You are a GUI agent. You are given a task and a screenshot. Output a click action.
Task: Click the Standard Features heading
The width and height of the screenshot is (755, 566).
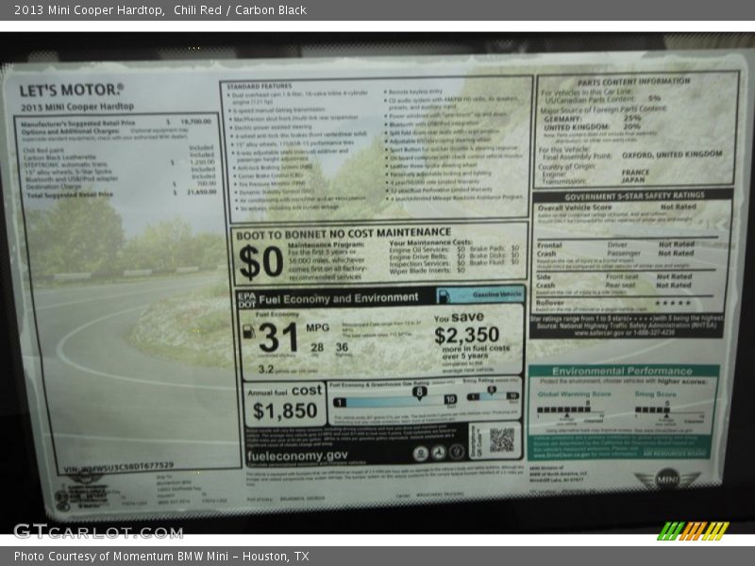(259, 86)
